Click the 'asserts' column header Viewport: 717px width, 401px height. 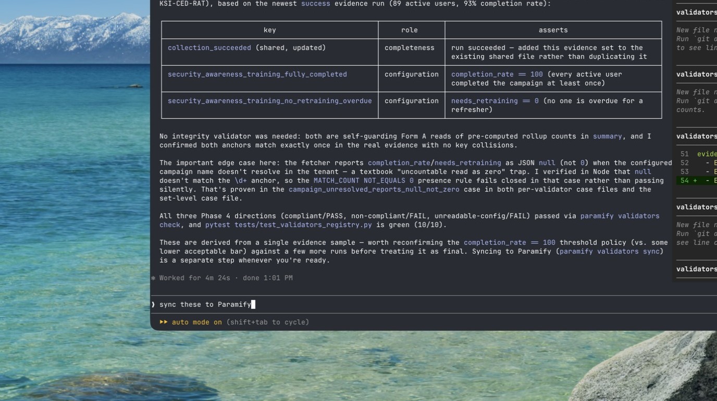pos(553,30)
